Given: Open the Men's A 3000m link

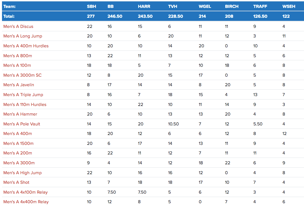Looking at the screenshot, I should tap(19, 163).
